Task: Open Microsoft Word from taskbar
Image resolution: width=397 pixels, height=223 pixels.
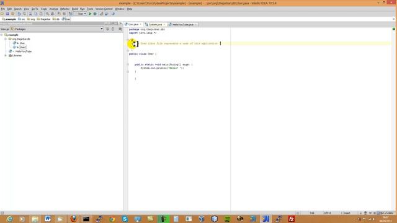Action: [x=47, y=219]
